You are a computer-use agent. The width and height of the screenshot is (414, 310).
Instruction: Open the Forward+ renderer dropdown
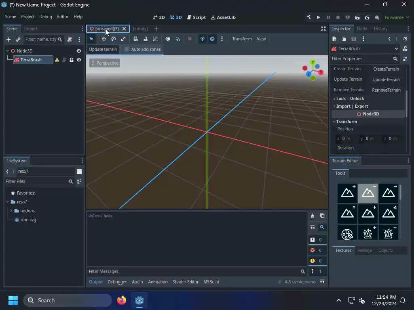pyautogui.click(x=397, y=17)
